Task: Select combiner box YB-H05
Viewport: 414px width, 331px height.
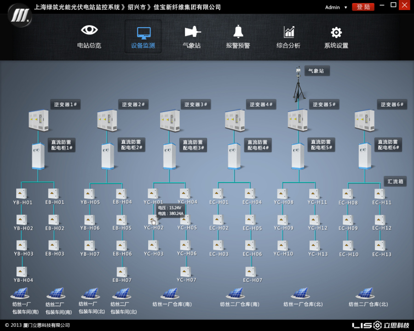Action: tap(89, 194)
